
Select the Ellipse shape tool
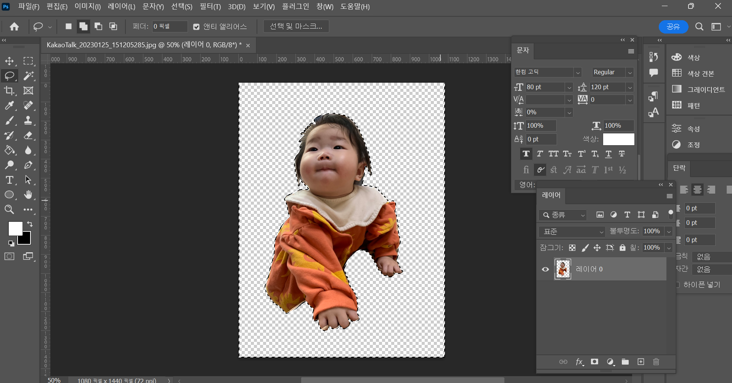coord(10,195)
